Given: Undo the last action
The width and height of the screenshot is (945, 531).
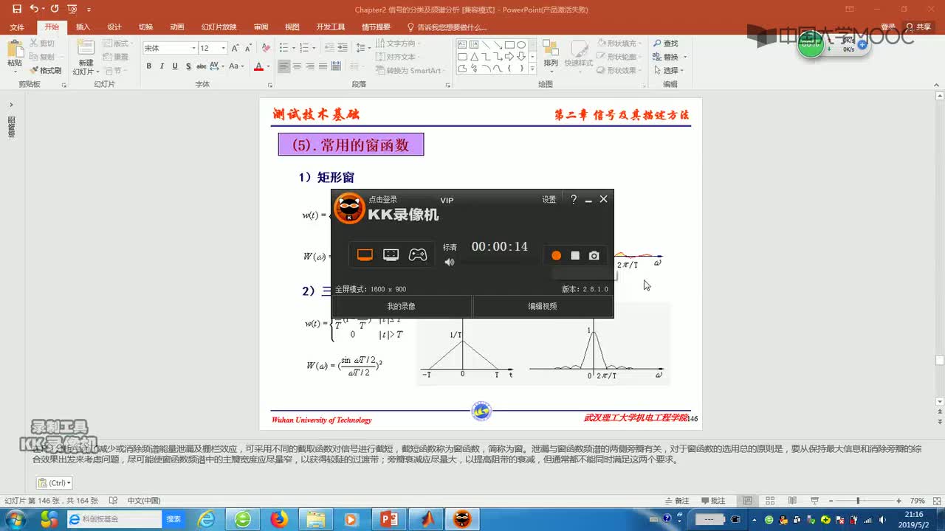Looking at the screenshot, I should (x=34, y=9).
